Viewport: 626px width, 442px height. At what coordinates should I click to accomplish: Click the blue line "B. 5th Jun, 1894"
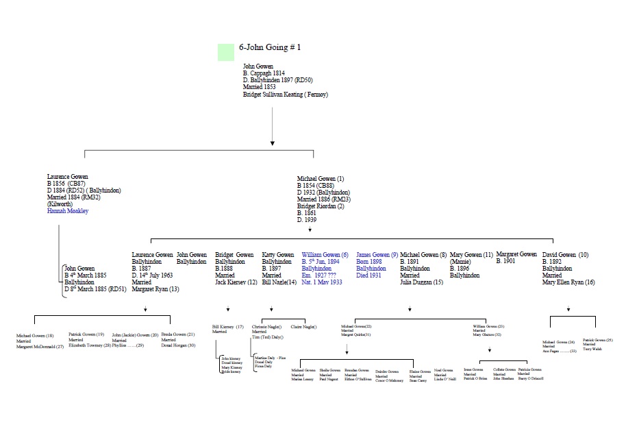[x=320, y=262]
